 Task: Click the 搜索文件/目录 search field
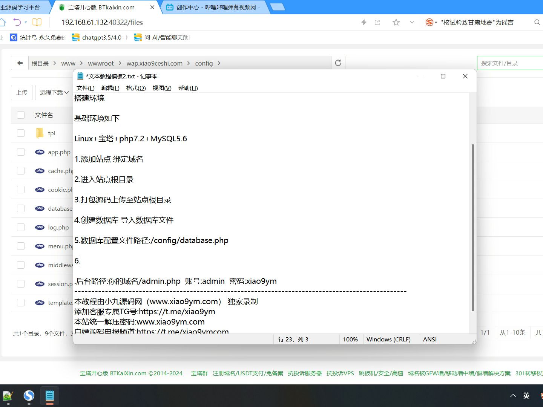point(510,63)
